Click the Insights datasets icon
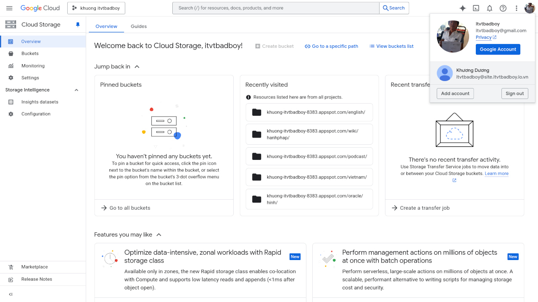538x302 pixels. pyautogui.click(x=11, y=102)
